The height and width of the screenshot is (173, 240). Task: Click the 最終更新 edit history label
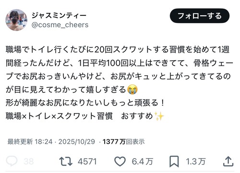click(x=20, y=142)
